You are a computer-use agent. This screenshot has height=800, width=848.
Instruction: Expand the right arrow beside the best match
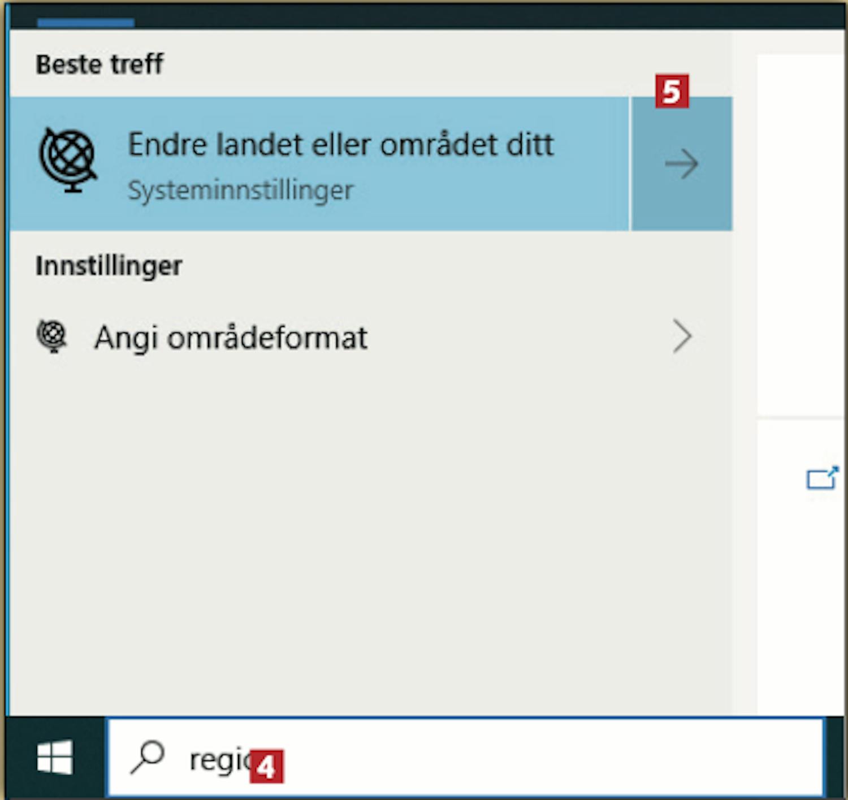(x=682, y=164)
